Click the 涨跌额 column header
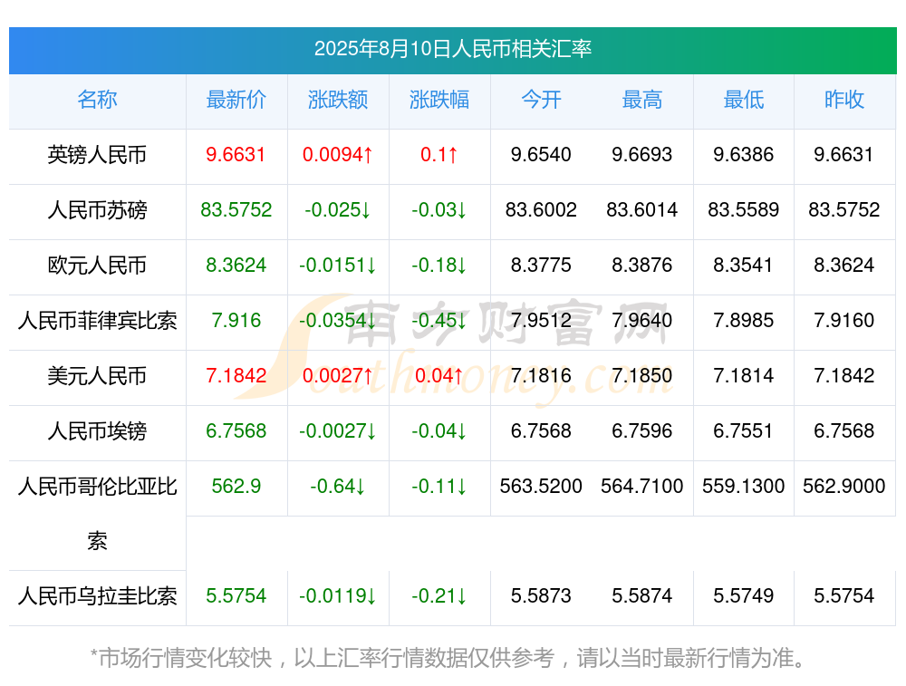This screenshot has height=686, width=906. click(337, 100)
